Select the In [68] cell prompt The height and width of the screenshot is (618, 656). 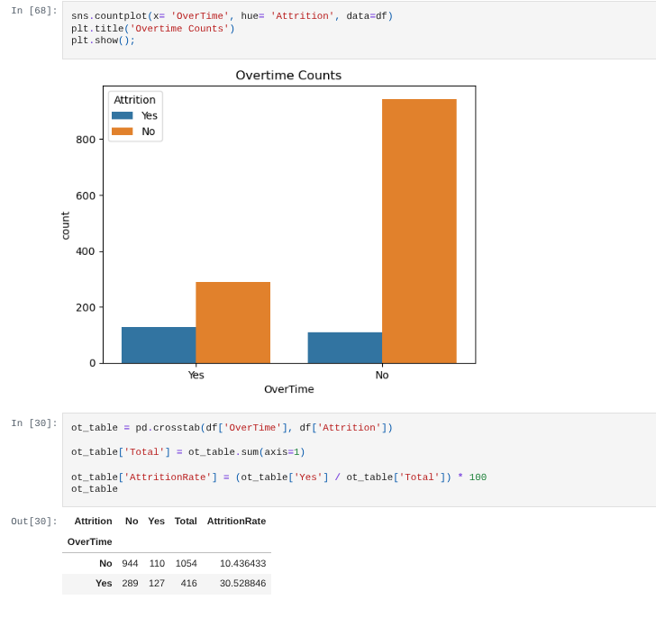coord(34,11)
